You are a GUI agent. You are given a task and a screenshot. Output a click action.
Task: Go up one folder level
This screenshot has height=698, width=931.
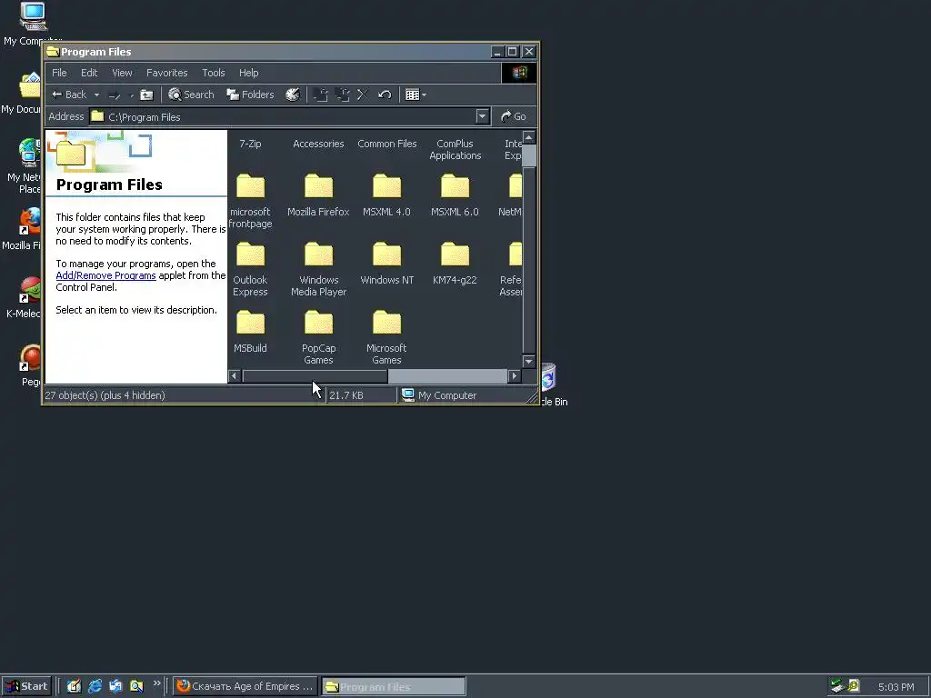click(x=146, y=95)
